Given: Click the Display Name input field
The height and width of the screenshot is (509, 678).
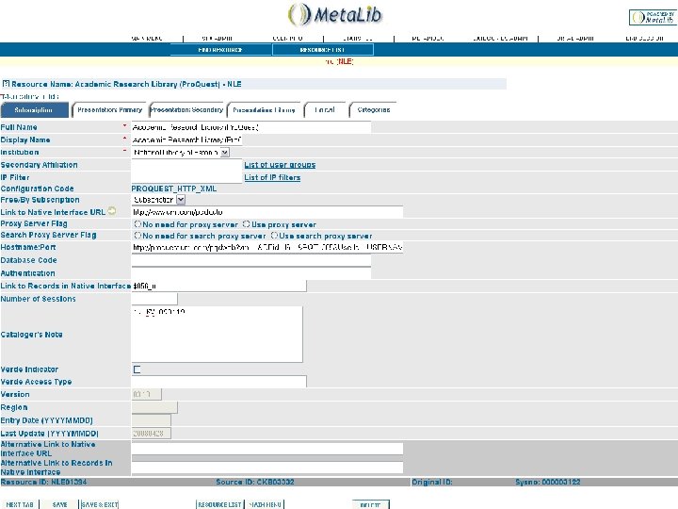Looking at the screenshot, I should pyautogui.click(x=186, y=140).
